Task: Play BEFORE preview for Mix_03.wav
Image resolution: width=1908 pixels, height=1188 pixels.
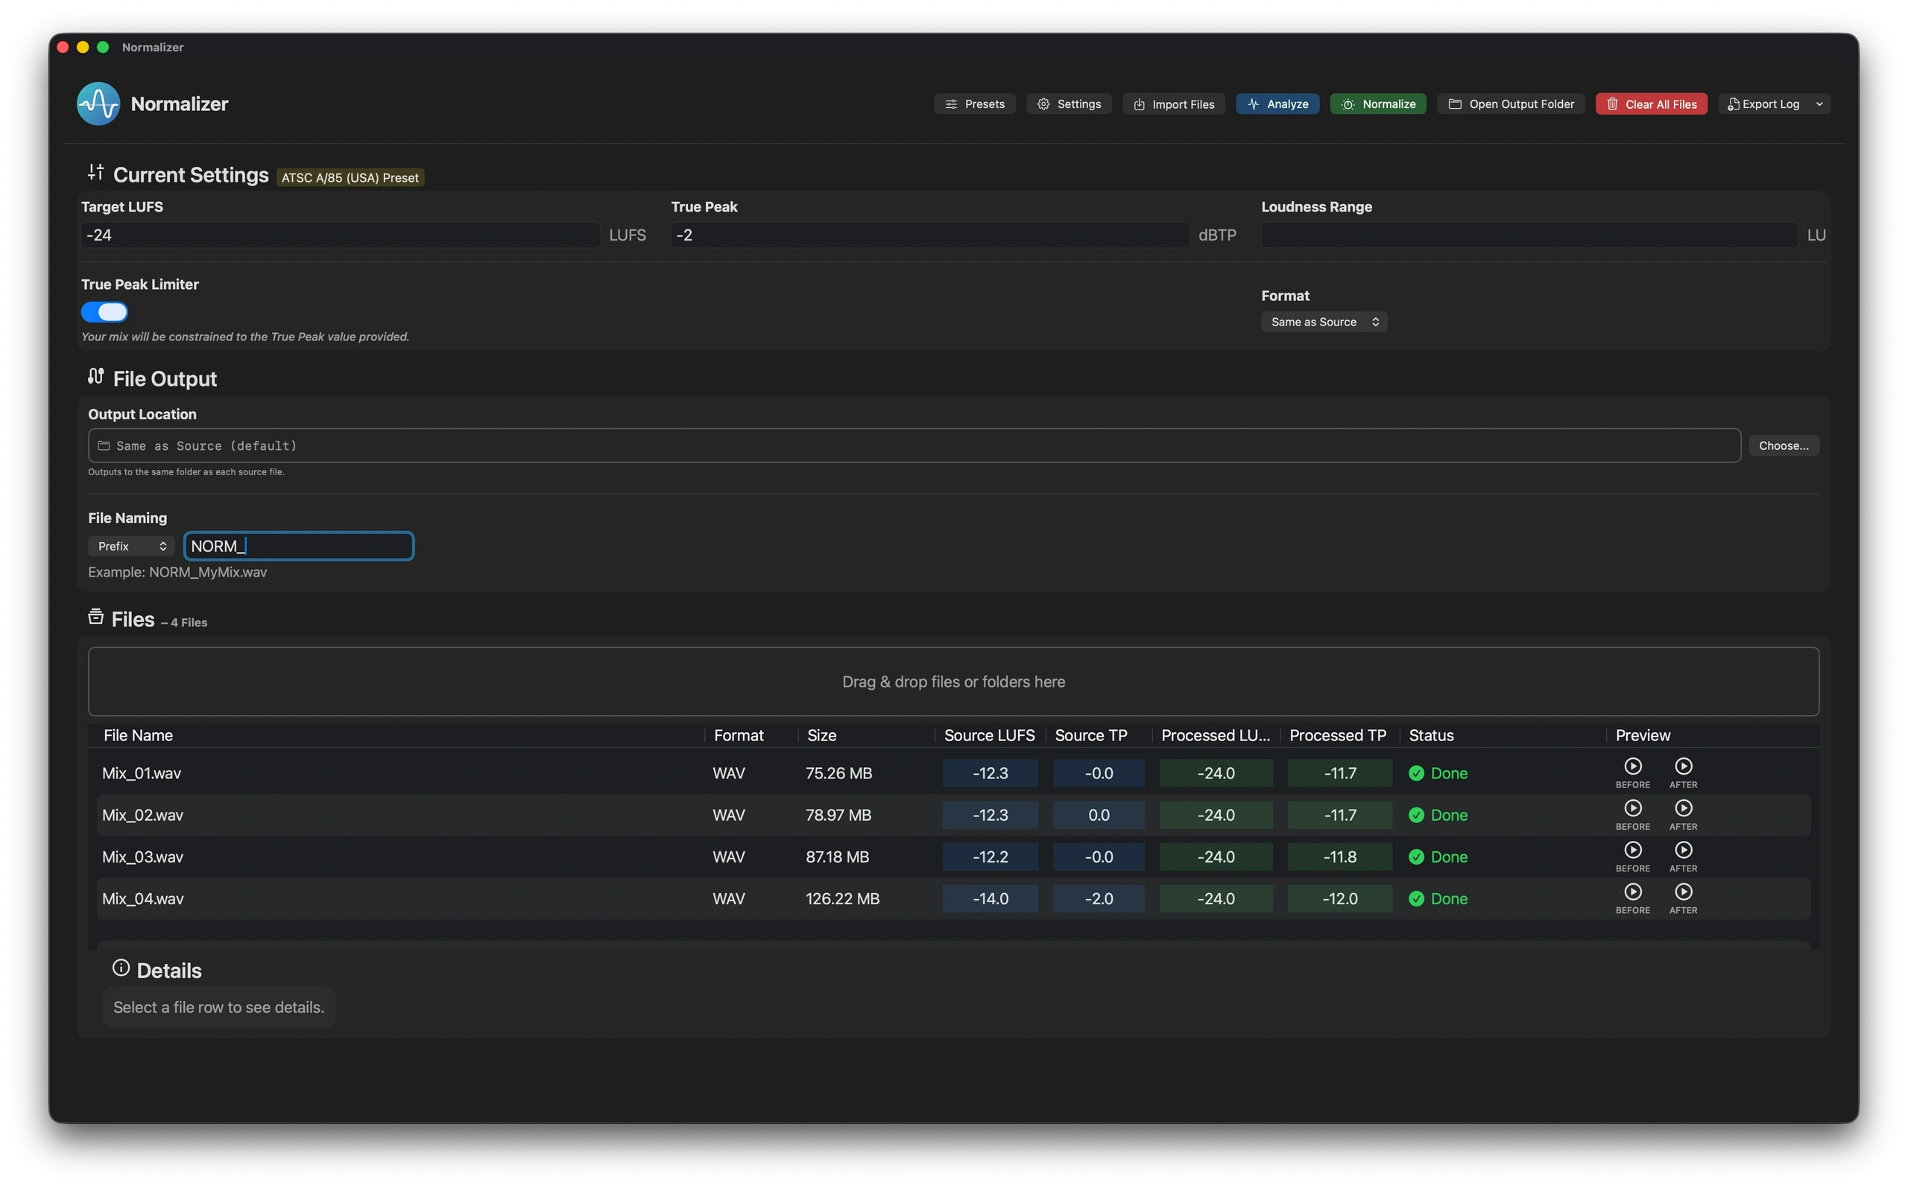Action: click(x=1632, y=850)
